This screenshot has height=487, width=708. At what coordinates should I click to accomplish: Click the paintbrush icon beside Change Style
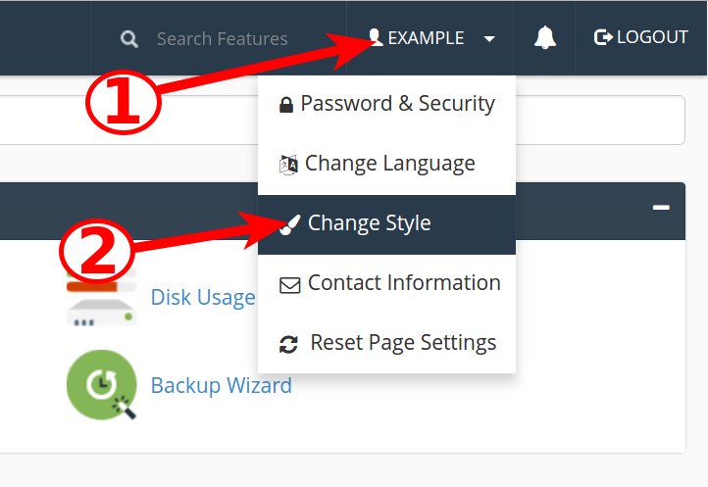290,224
